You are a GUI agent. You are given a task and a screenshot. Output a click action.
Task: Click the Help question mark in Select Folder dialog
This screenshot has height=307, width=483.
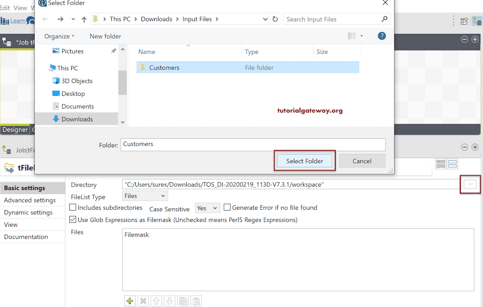[x=382, y=36]
